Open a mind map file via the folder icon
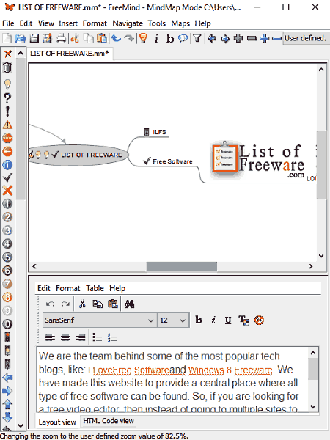This screenshot has height=440, width=330. (21, 38)
